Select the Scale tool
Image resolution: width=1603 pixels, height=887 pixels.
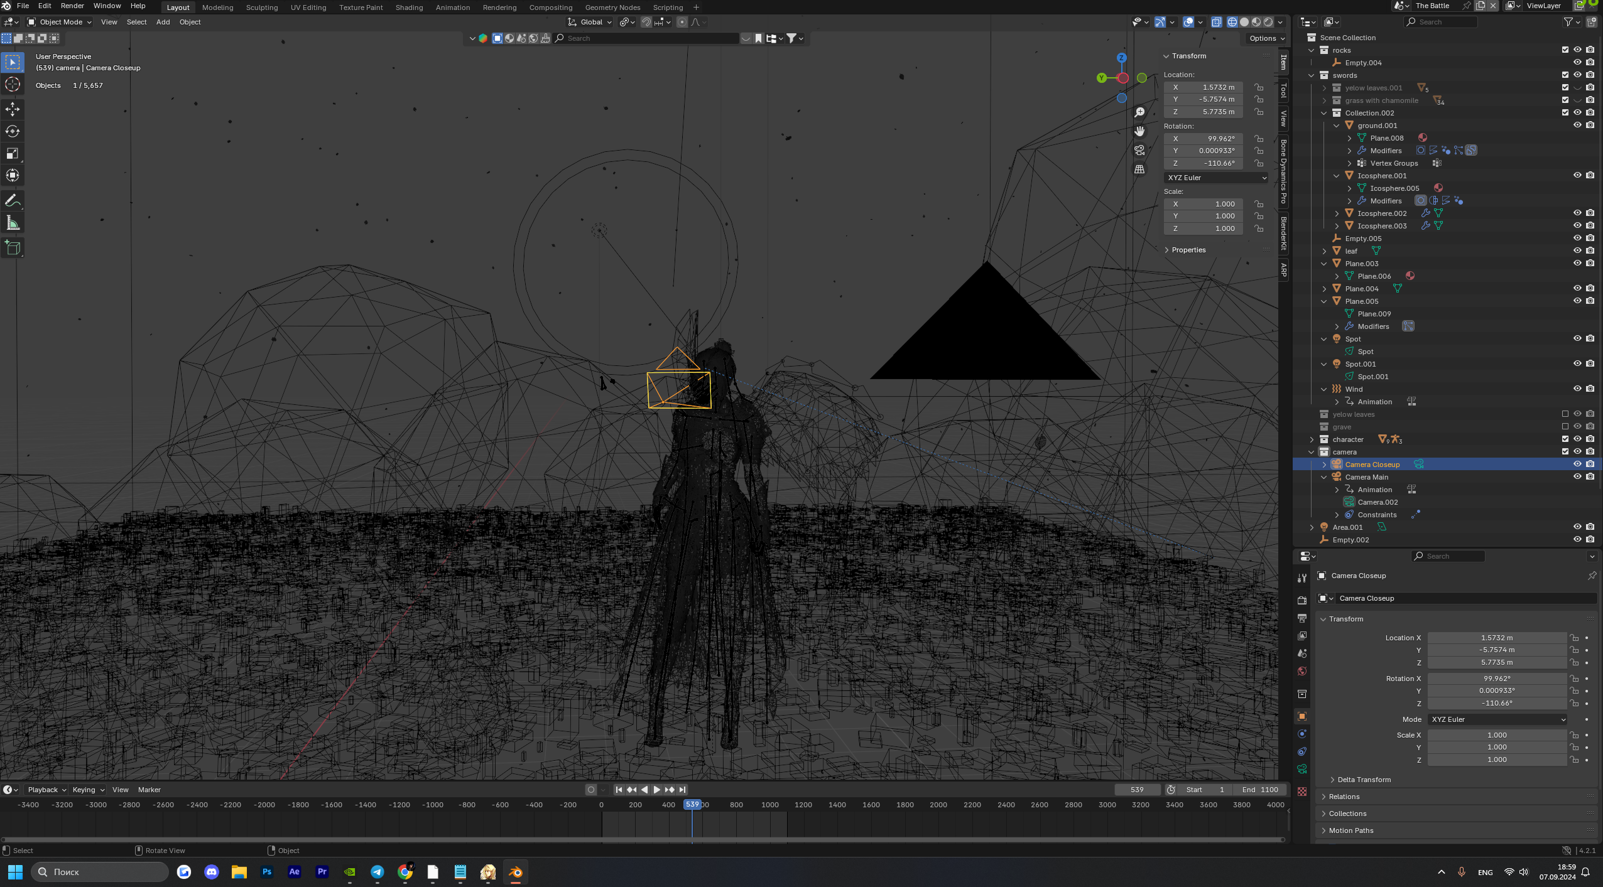[x=13, y=153]
